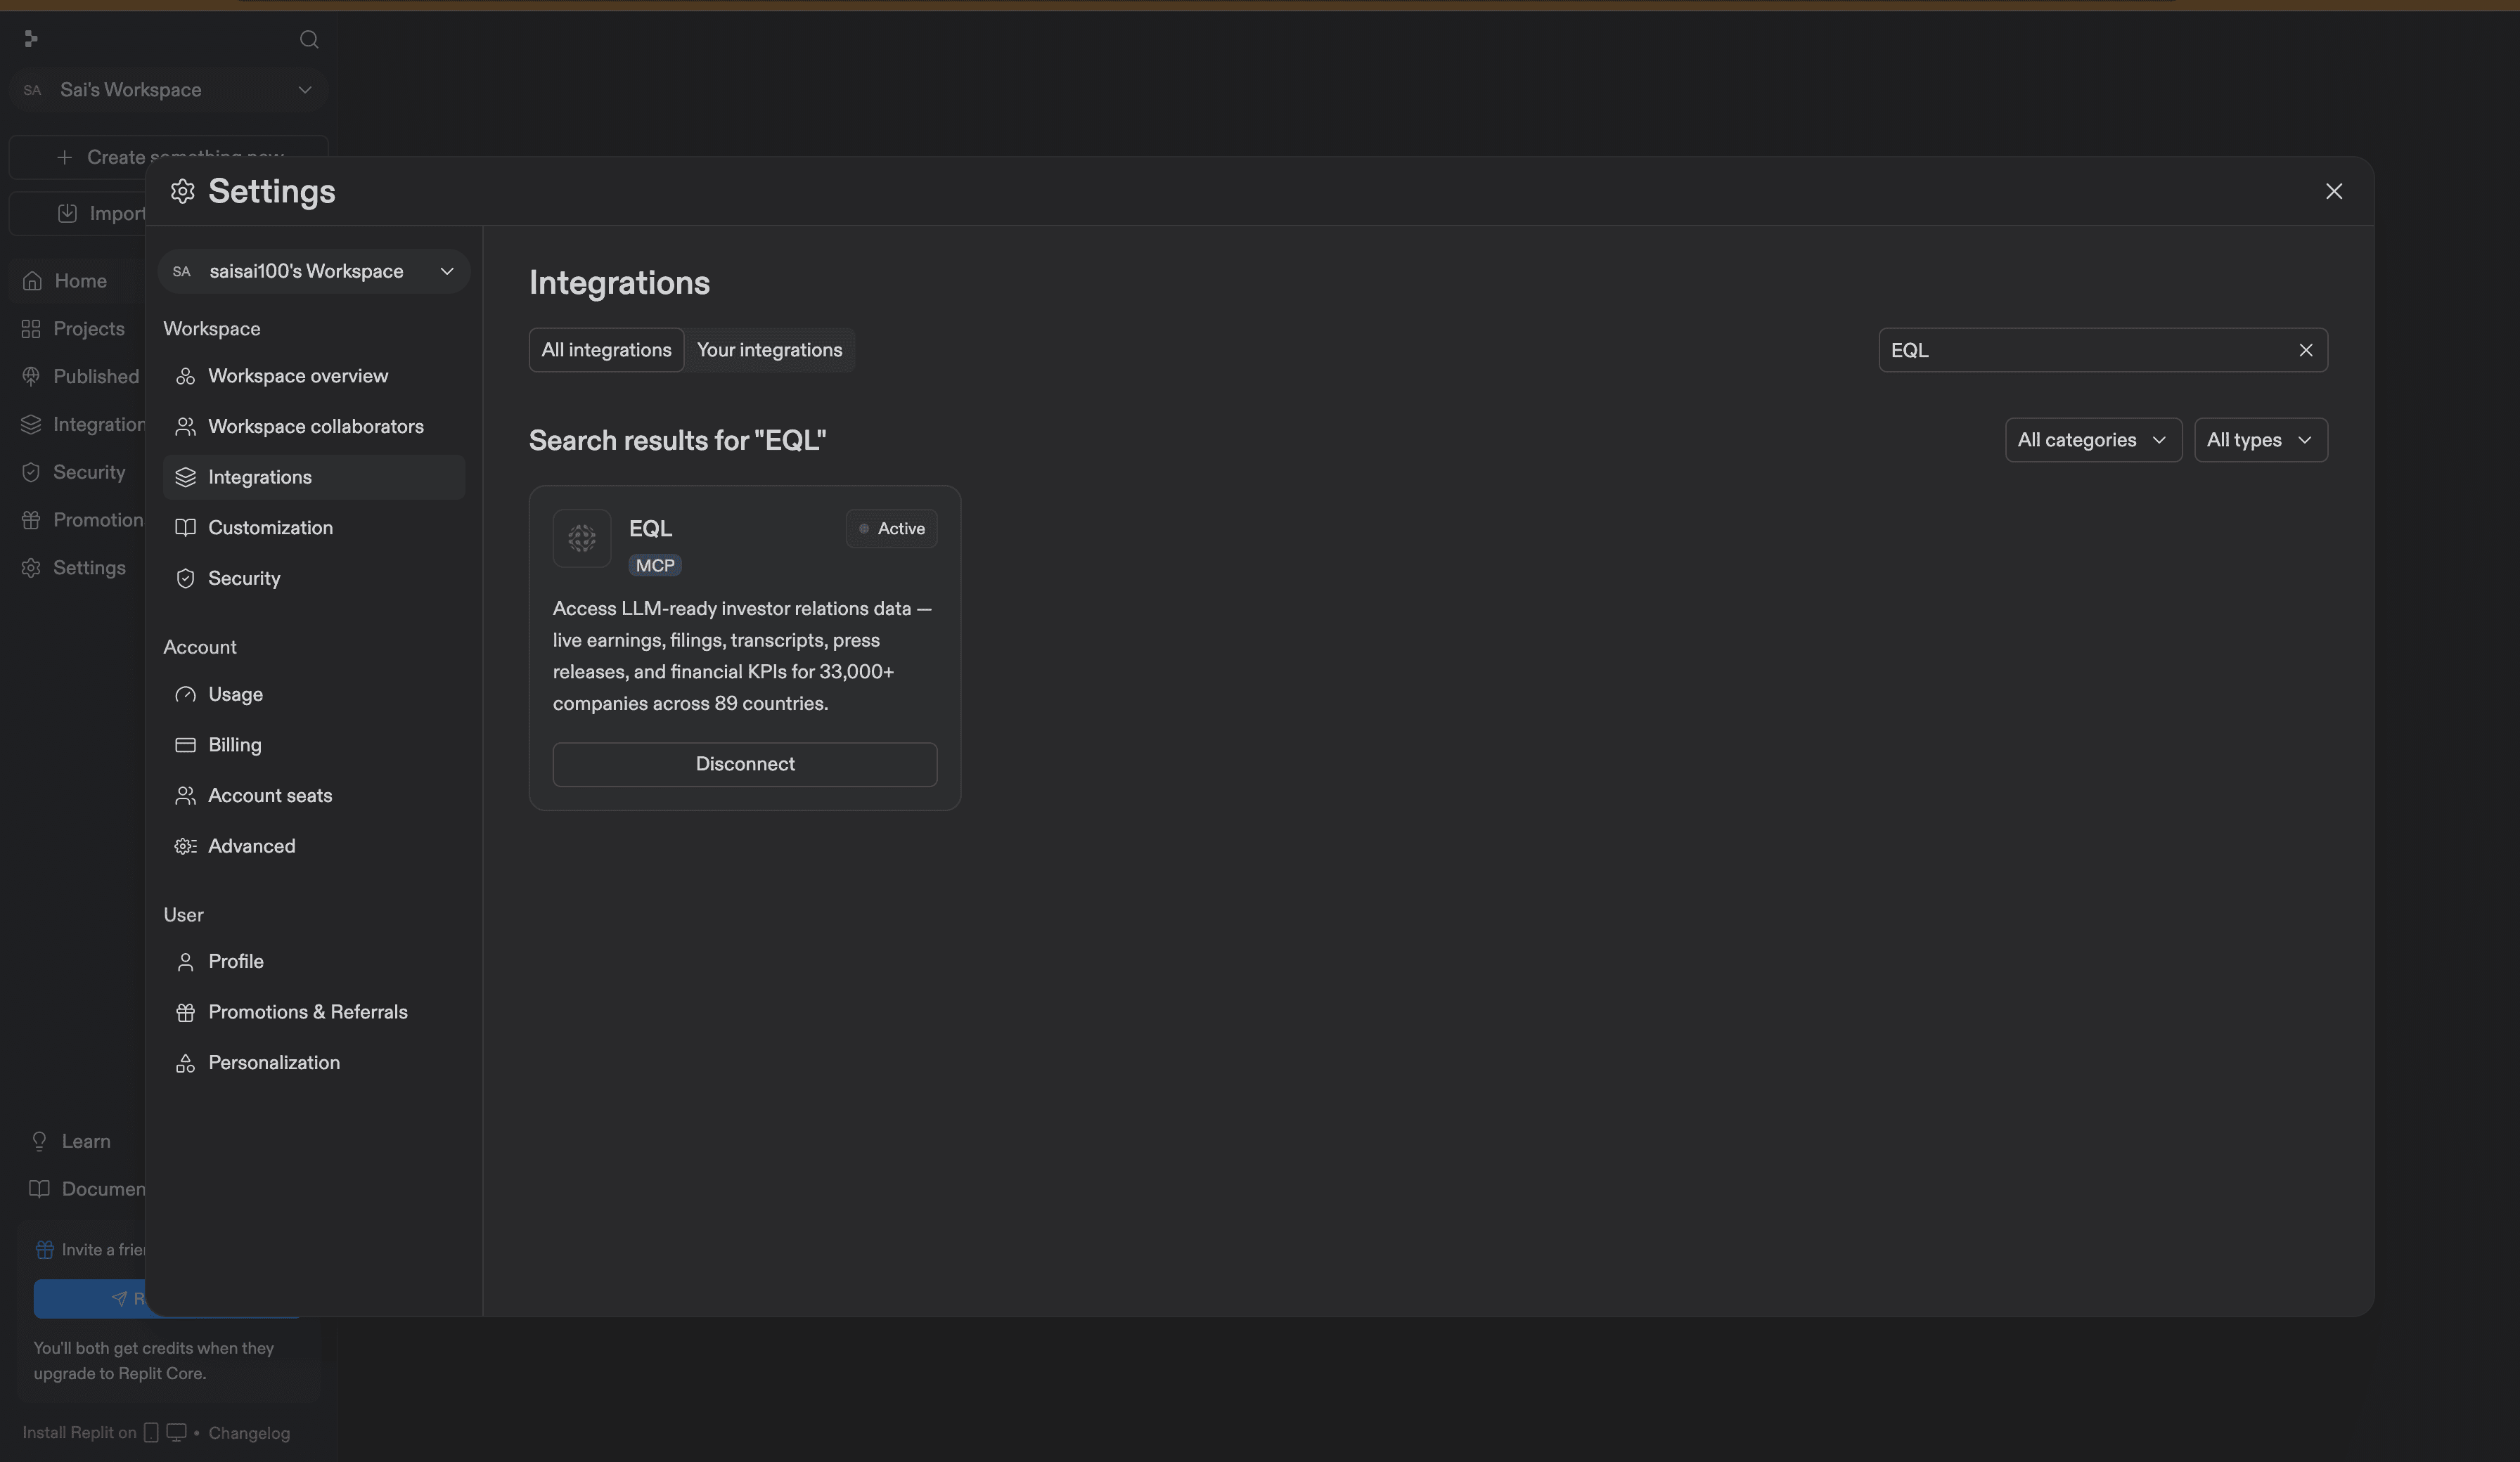The height and width of the screenshot is (1462, 2520).
Task: Click the Customization book icon
Action: 185,528
